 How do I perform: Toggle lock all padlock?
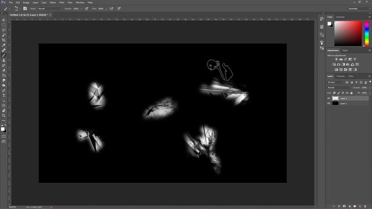[351, 93]
